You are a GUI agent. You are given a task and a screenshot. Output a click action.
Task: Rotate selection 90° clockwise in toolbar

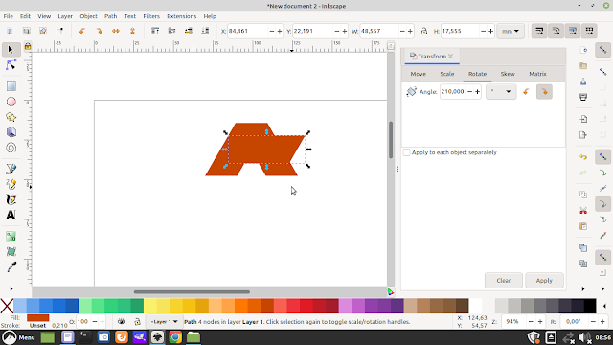[x=99, y=31]
